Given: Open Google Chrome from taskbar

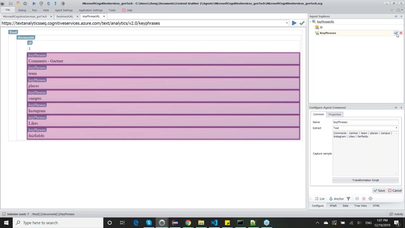Looking at the screenshot, I should (x=188, y=223).
